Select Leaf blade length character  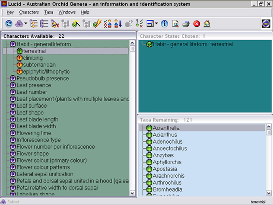(38, 119)
